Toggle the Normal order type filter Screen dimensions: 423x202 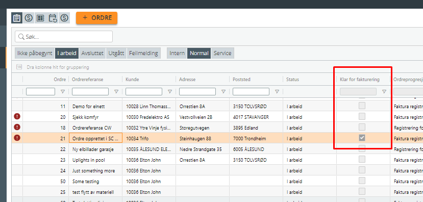pyautogui.click(x=199, y=53)
